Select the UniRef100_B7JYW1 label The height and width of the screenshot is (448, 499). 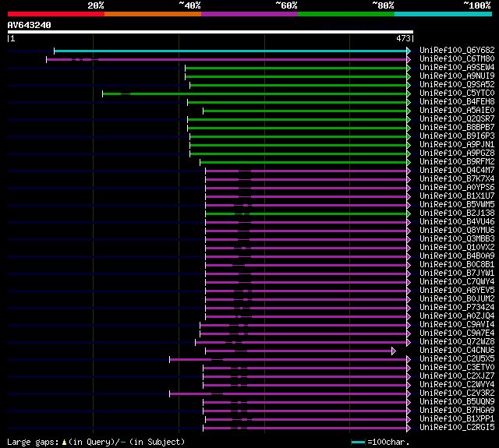tap(457, 273)
